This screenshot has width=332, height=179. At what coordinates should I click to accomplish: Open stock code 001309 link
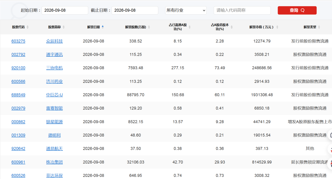point(18,135)
